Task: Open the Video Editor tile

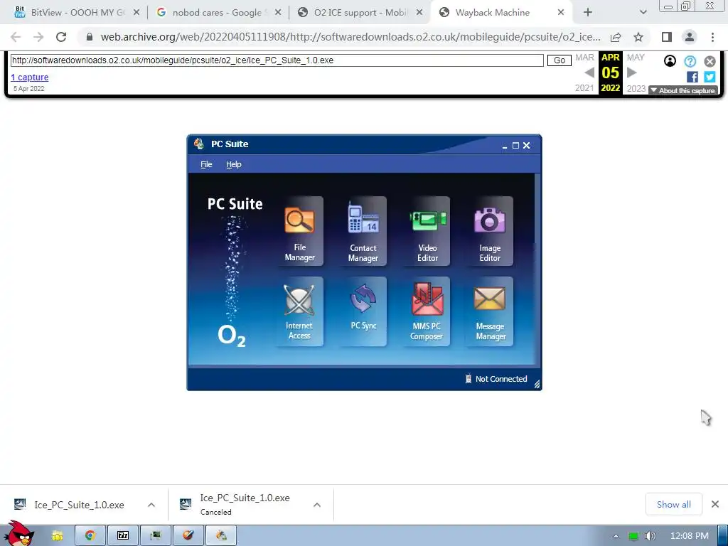Action: pyautogui.click(x=427, y=231)
